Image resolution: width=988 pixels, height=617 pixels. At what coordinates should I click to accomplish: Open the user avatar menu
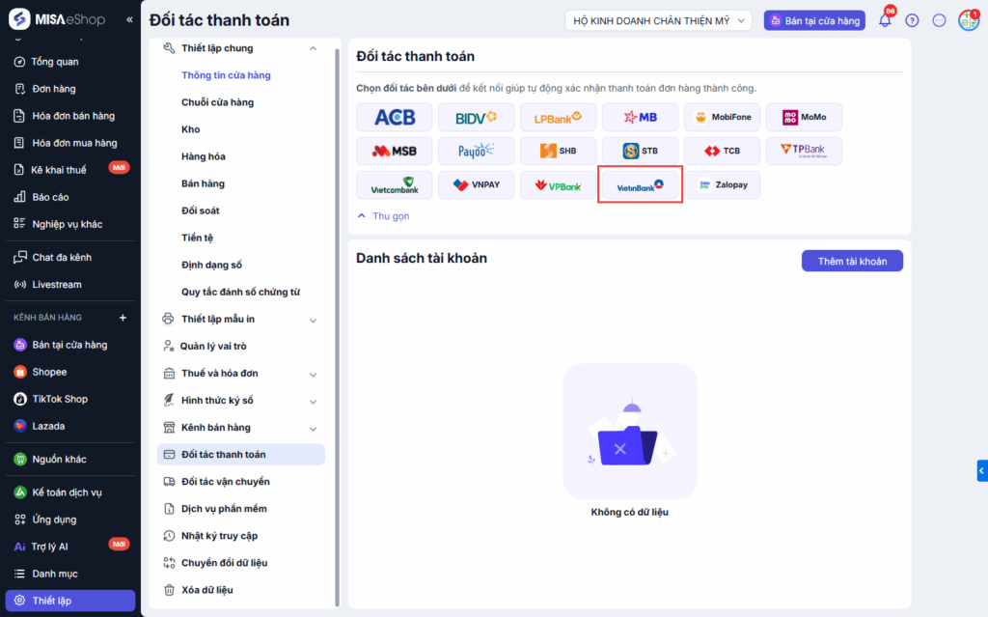tap(969, 20)
